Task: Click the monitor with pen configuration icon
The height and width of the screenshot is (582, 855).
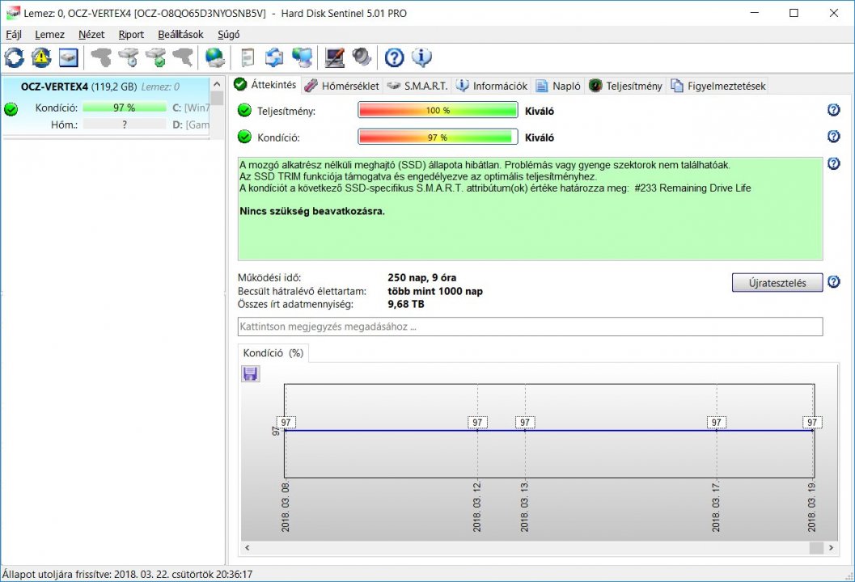Action: point(334,57)
